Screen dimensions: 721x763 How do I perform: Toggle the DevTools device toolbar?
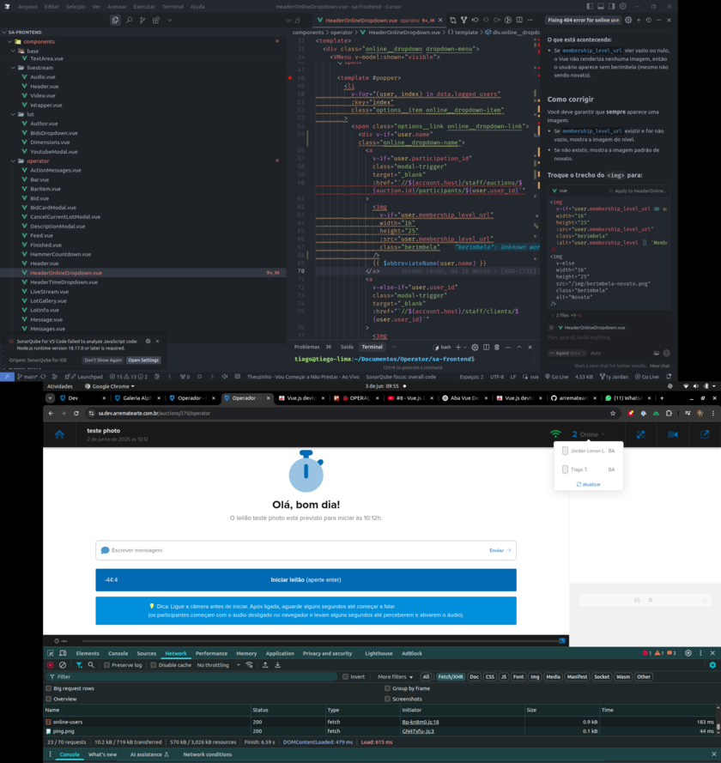coord(63,653)
